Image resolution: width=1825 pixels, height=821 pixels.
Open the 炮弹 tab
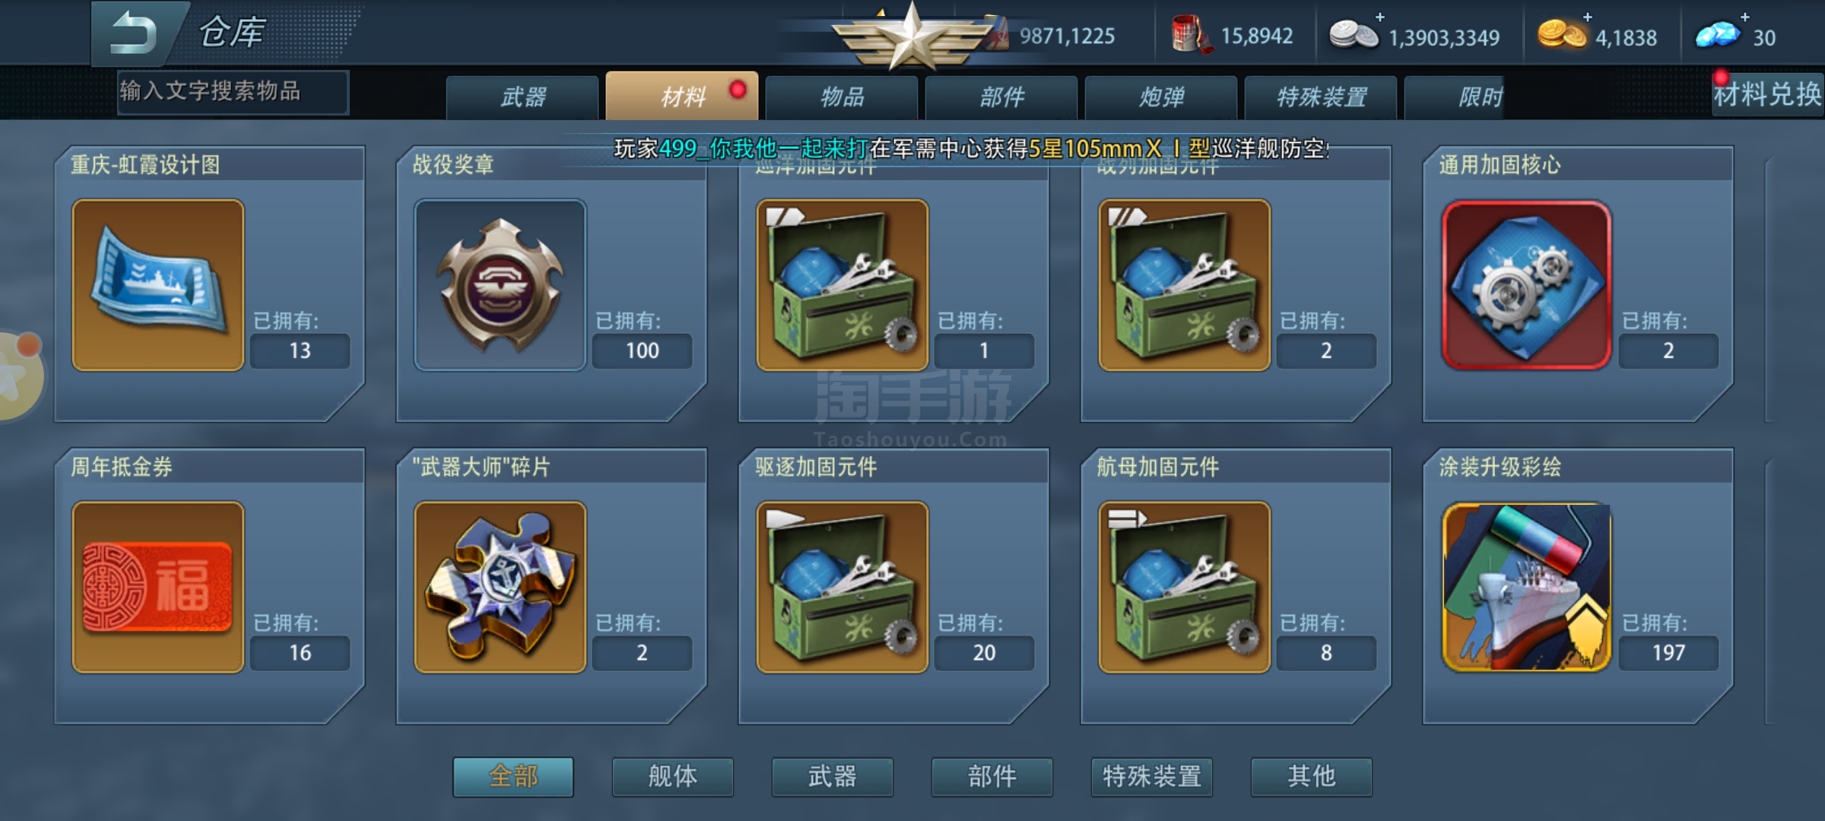click(x=1161, y=97)
